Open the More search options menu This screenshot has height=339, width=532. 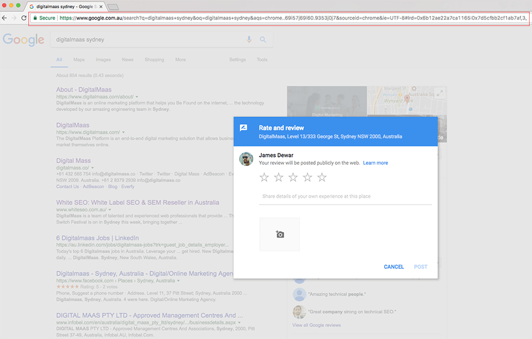(180, 60)
